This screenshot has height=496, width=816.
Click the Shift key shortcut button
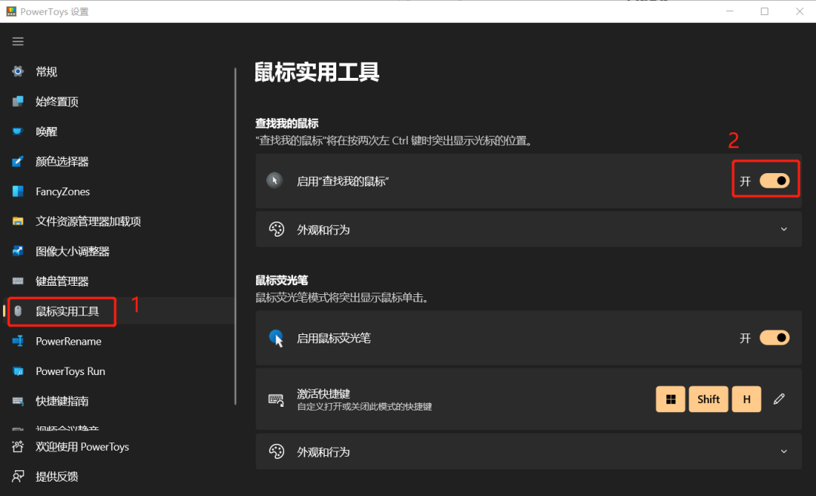point(708,399)
